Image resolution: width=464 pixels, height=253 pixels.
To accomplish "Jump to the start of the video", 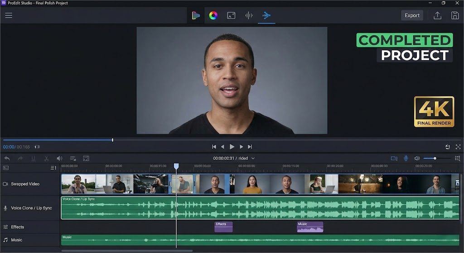I will (214, 147).
